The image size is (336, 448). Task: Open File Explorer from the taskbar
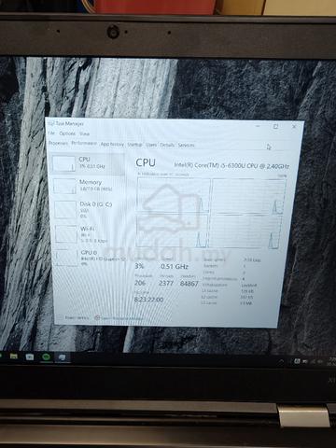[13, 357]
